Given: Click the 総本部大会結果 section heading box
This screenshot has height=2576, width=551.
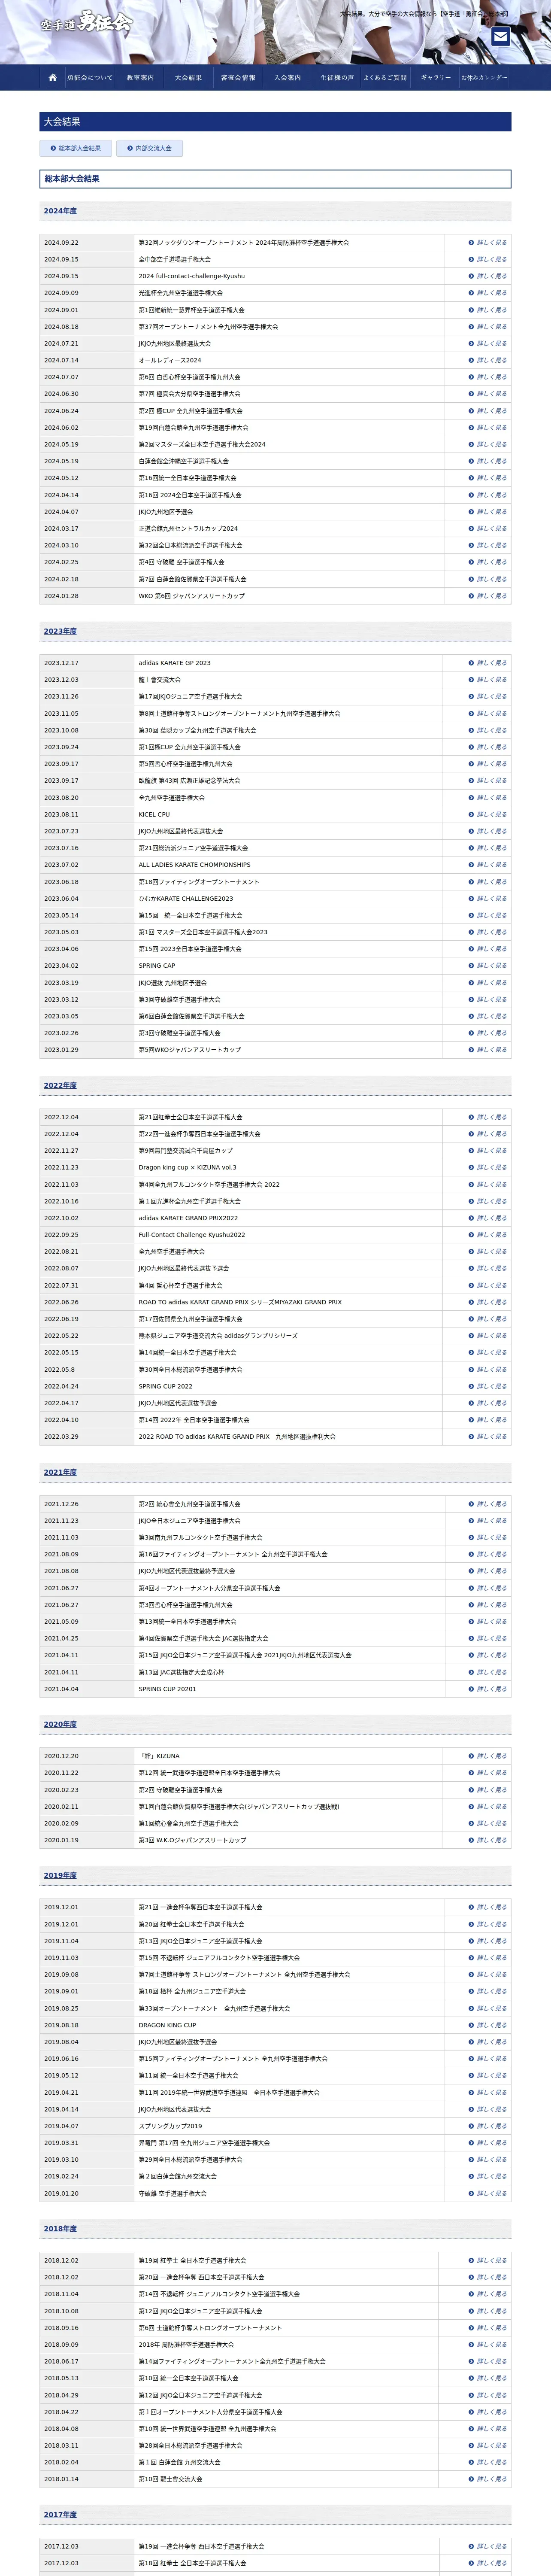Looking at the screenshot, I should click(x=275, y=179).
